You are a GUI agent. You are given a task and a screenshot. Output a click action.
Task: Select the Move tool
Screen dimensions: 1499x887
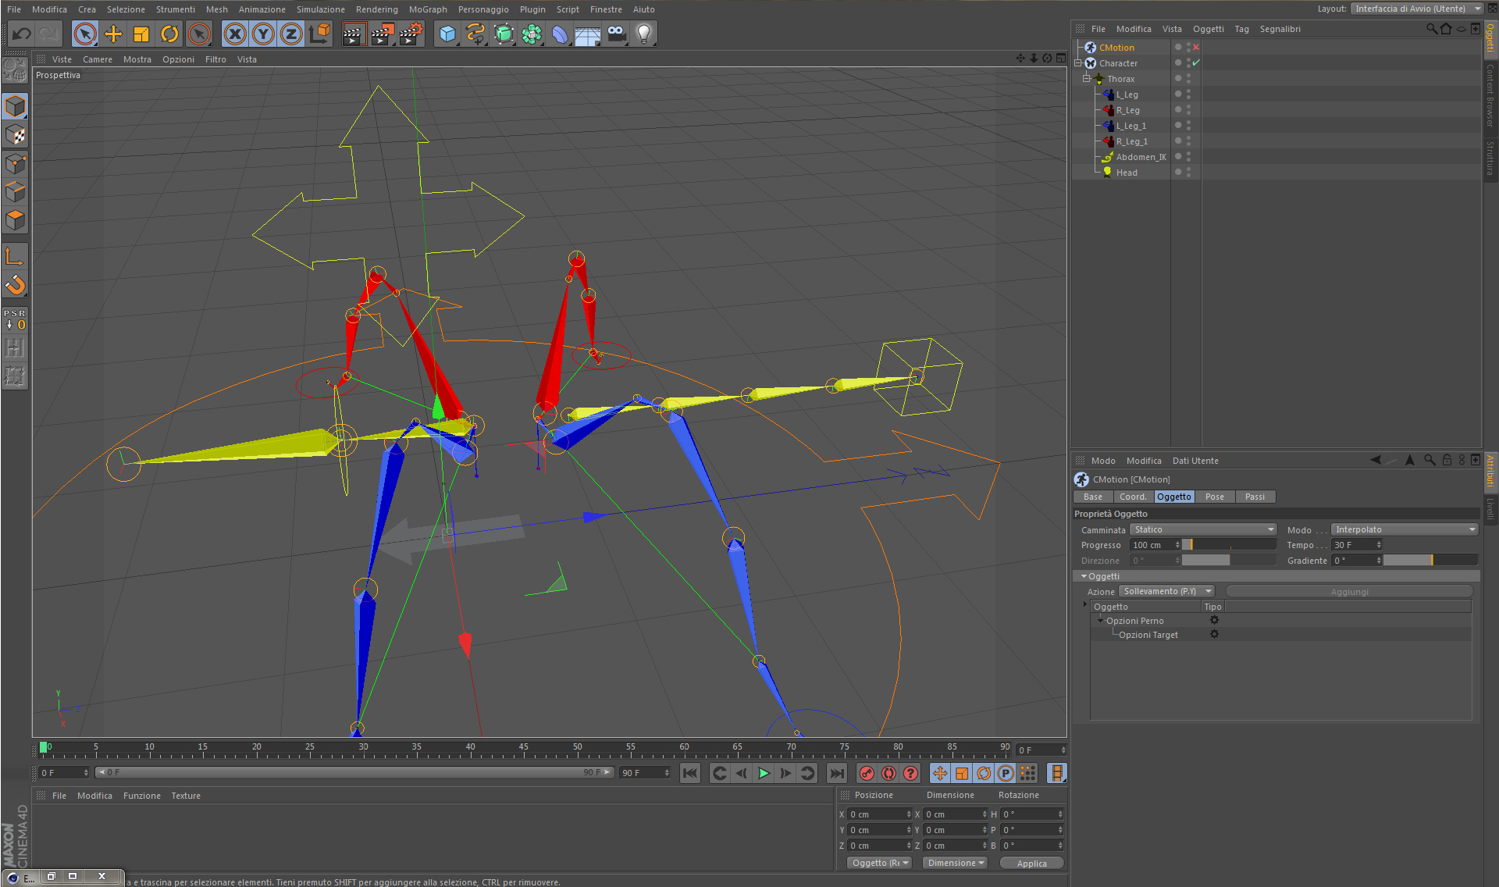[113, 34]
